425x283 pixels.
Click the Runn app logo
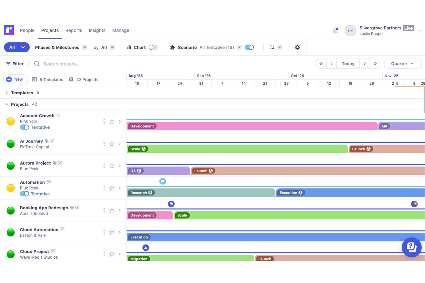(9, 30)
